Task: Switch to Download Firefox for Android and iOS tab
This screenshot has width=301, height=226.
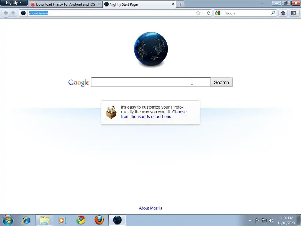Action: [66, 4]
